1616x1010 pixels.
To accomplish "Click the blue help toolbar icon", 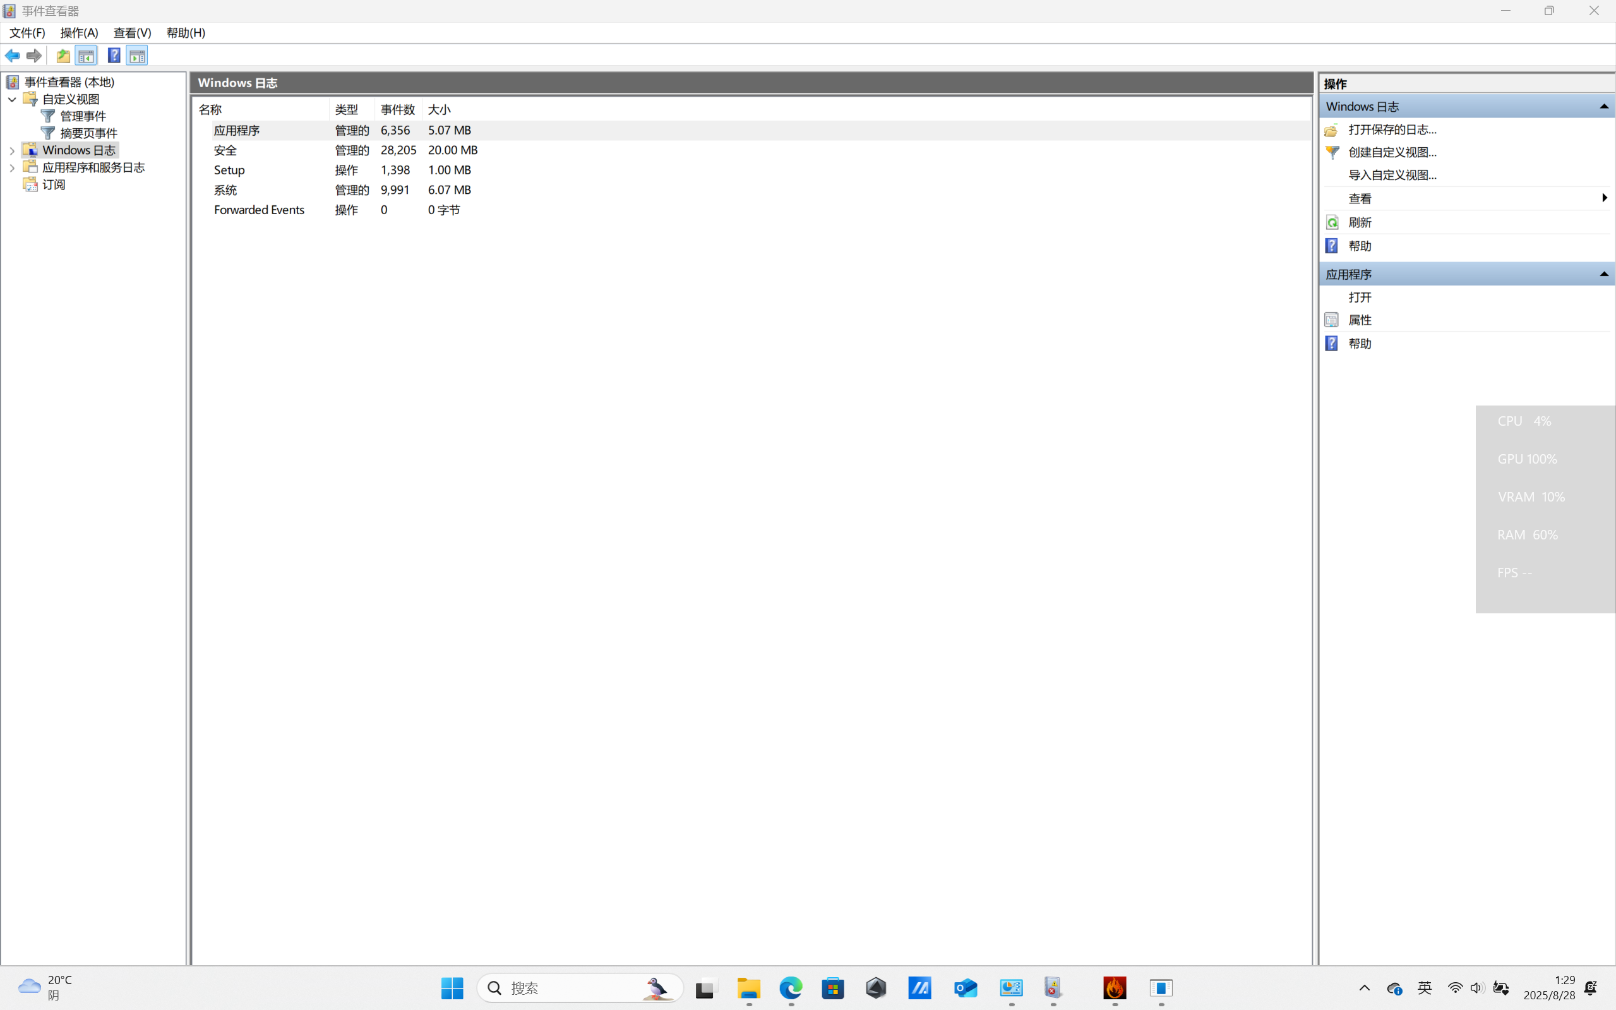I will point(114,56).
